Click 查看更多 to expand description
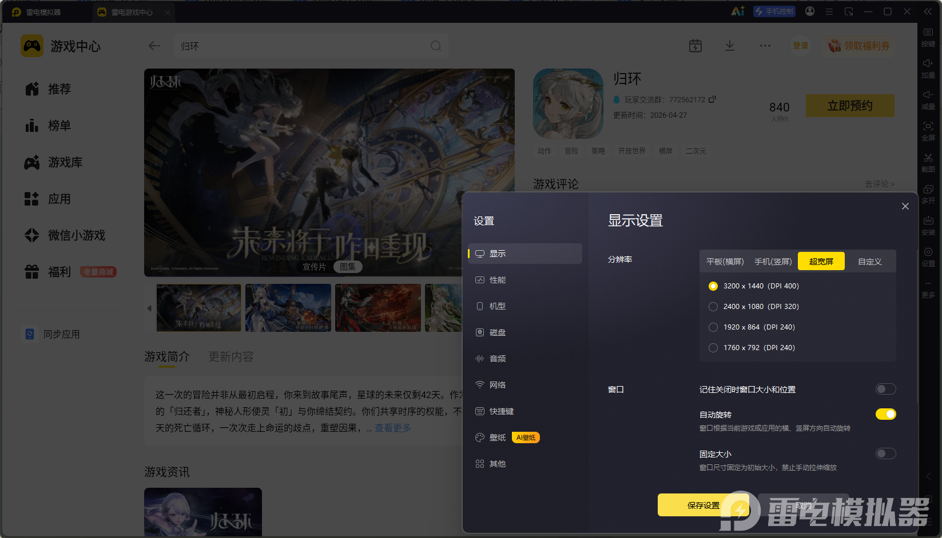 392,428
